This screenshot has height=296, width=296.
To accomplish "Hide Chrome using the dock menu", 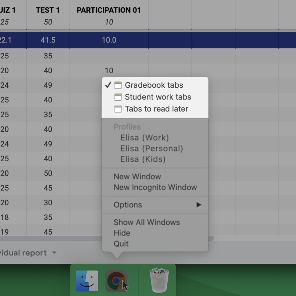I will (x=122, y=233).
